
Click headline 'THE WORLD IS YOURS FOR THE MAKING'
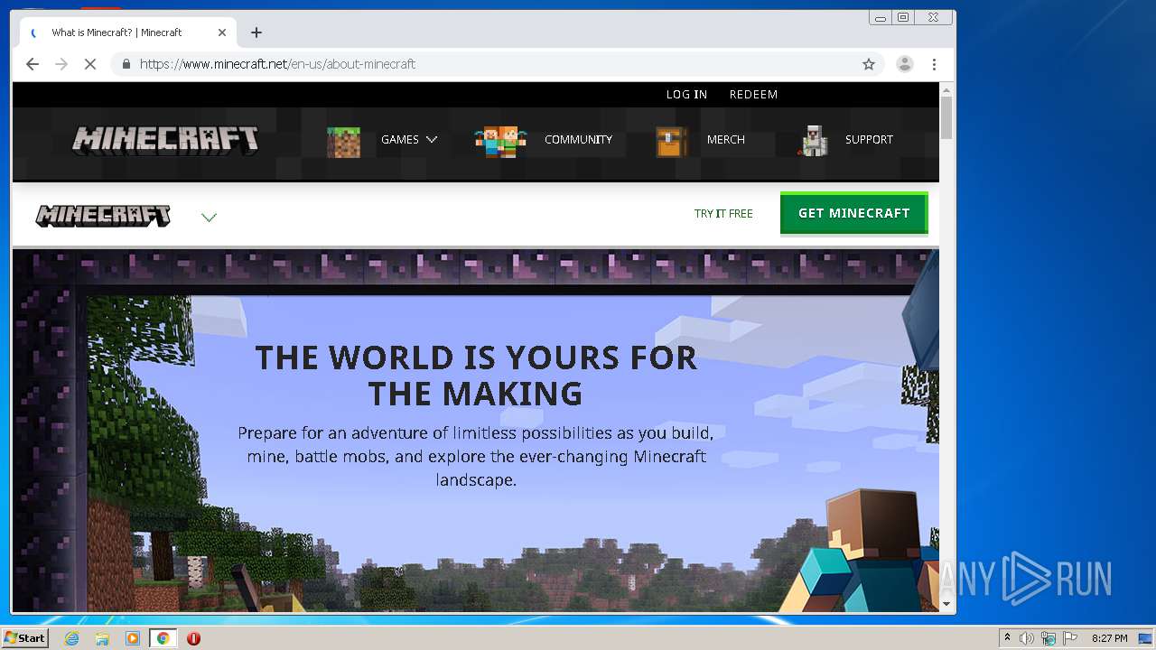(x=476, y=376)
